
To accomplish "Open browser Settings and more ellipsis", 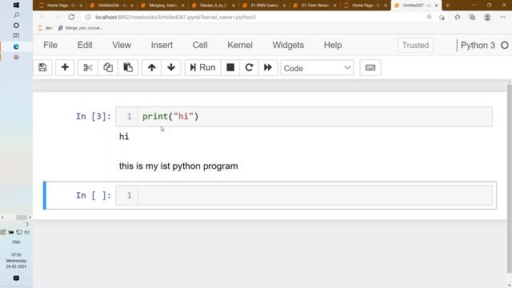I will click(502, 17).
